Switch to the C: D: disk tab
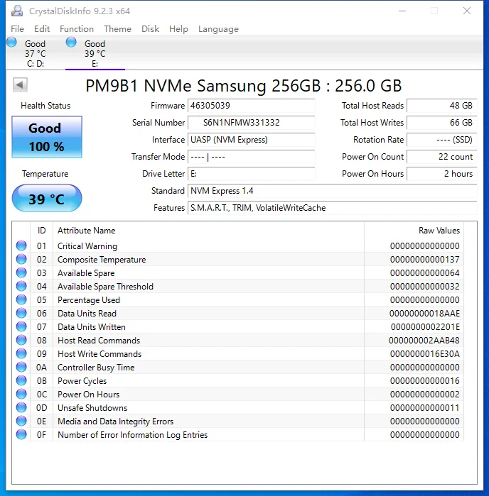The width and height of the screenshot is (489, 496). pyautogui.click(x=35, y=53)
